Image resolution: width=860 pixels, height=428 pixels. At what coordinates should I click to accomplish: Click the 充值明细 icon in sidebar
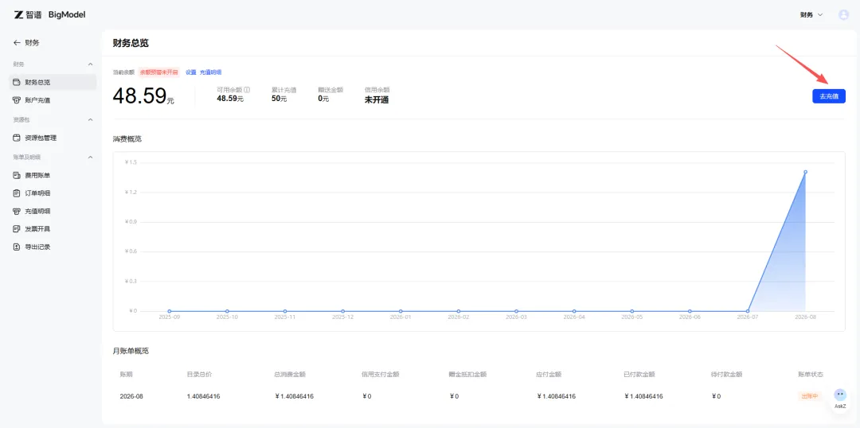pos(17,212)
